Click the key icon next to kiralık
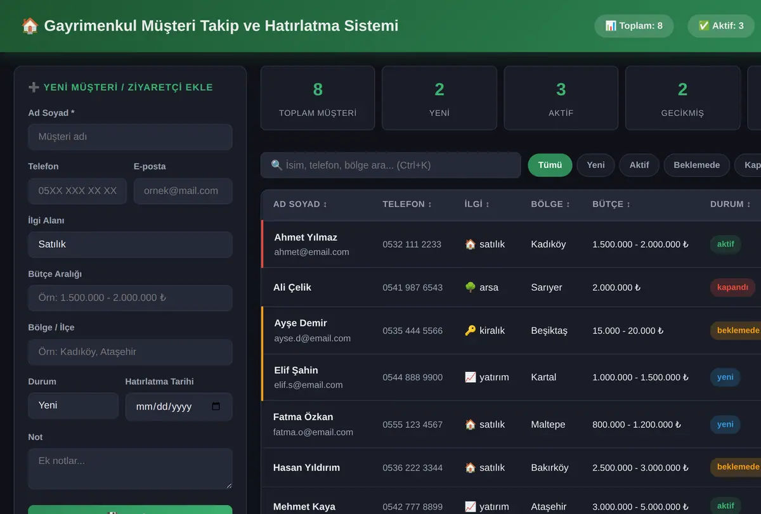 pyautogui.click(x=470, y=330)
